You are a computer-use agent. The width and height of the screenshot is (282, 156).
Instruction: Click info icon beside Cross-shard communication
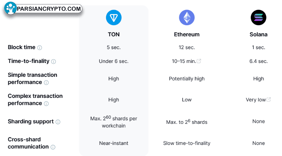pyautogui.click(x=53, y=147)
